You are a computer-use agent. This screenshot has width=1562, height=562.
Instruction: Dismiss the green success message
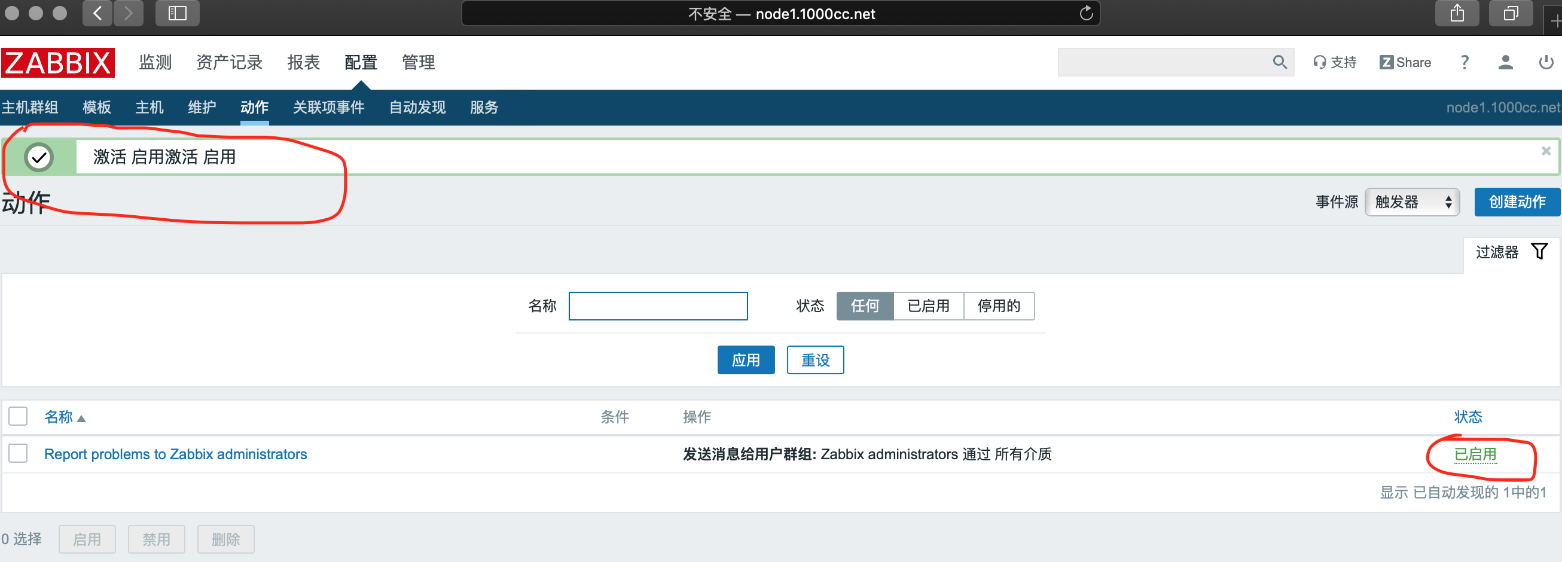1546,151
